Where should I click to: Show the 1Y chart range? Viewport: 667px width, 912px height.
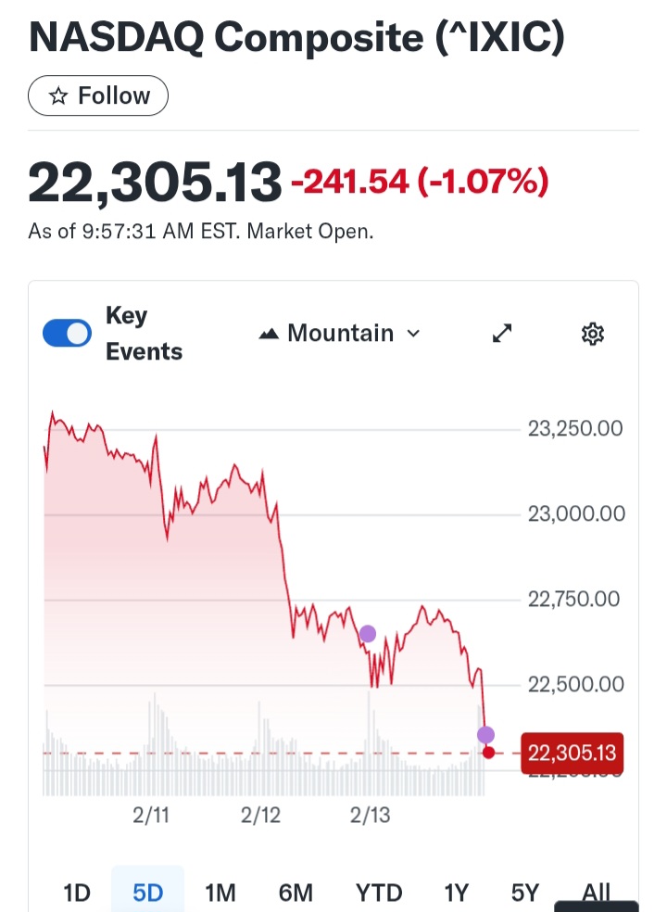[x=456, y=893]
